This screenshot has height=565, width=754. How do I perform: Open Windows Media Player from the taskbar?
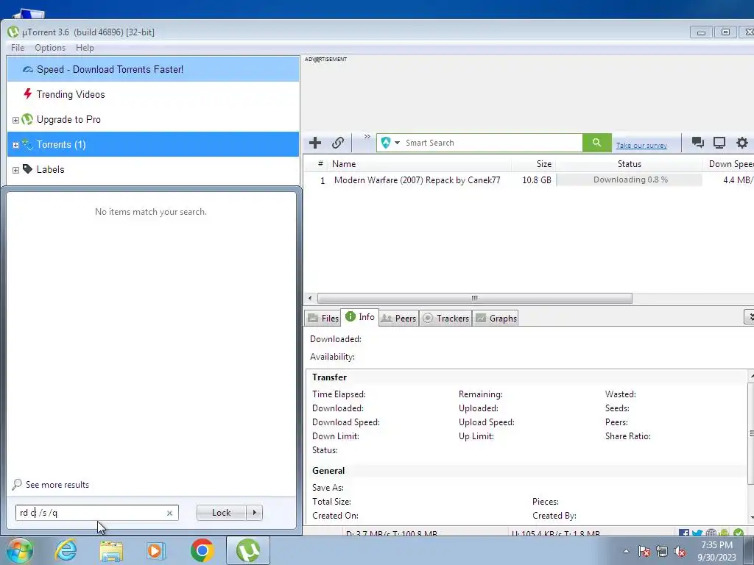click(156, 550)
